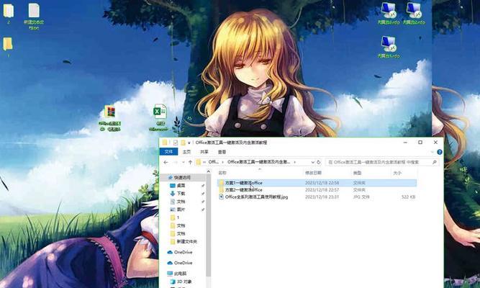
Task: Select the 新建文本文档 text file on desktop
Action: 34,17
